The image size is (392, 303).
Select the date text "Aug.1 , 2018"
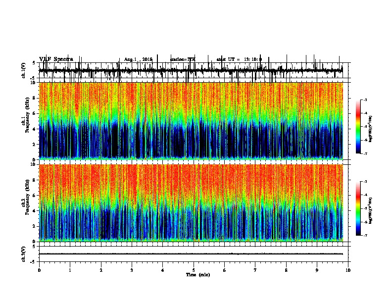tap(138, 59)
